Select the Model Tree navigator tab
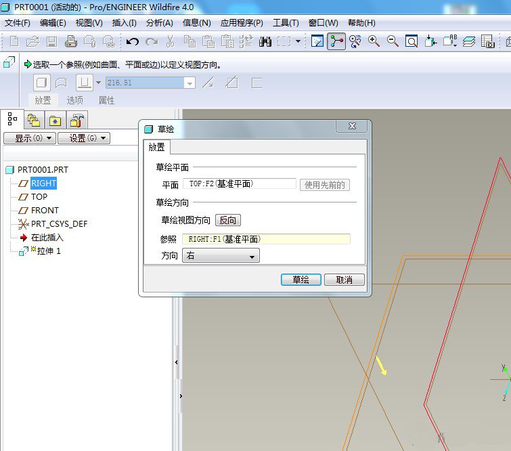Viewport: 511px width, 451px height. 12,119
